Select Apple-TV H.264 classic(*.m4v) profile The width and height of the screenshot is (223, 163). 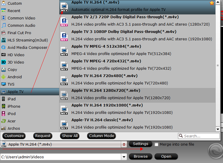[x=137, y=124]
